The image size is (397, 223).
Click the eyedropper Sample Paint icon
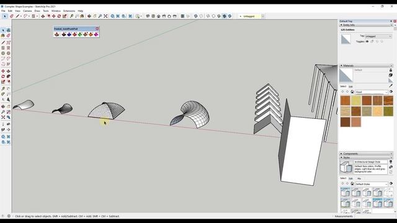[391, 86]
